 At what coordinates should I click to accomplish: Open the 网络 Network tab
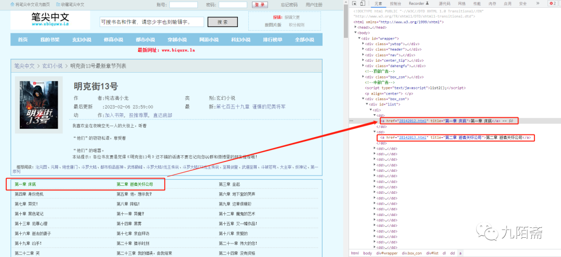(462, 4)
